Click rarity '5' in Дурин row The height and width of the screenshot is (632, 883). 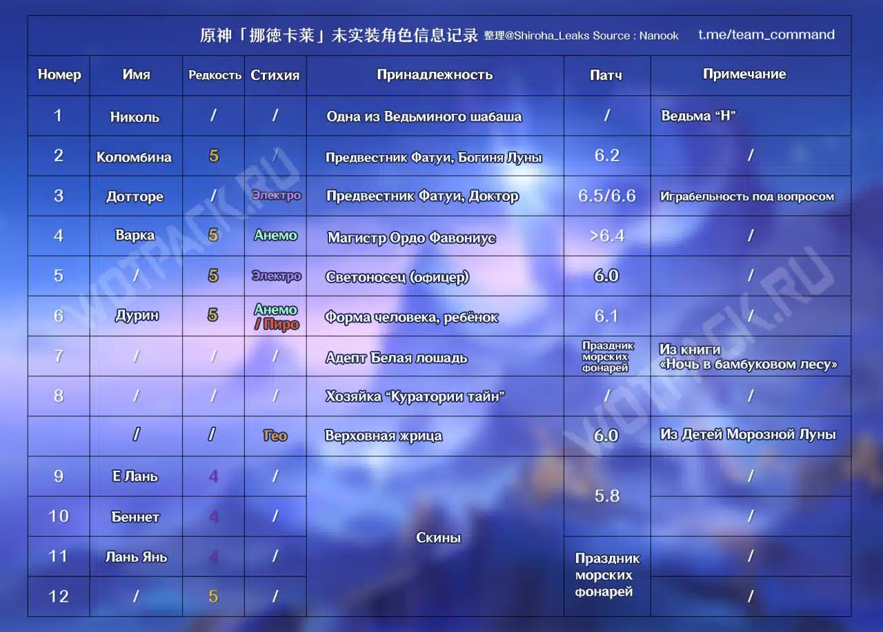[x=213, y=315]
